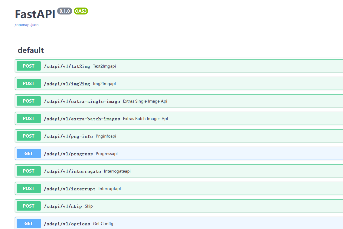Expand POST /sdapi/v1/img2img endpoint
Screen dimensions: 343x229
[x=179, y=83]
